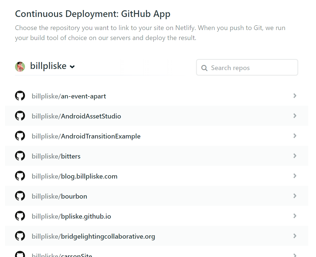This screenshot has height=257, width=316.
Task: Click the GitHub icon beside blog.billpliske.com
Action: 20,176
